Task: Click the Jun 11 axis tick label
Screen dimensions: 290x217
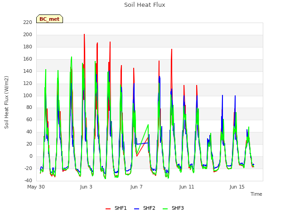Action: (187, 187)
